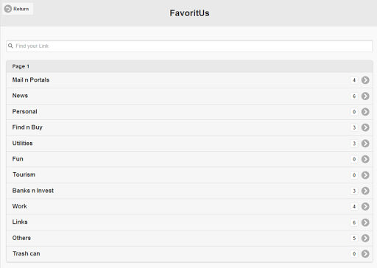Click the magnifier search icon
Viewport: 377px width, 268px height.
click(x=10, y=46)
